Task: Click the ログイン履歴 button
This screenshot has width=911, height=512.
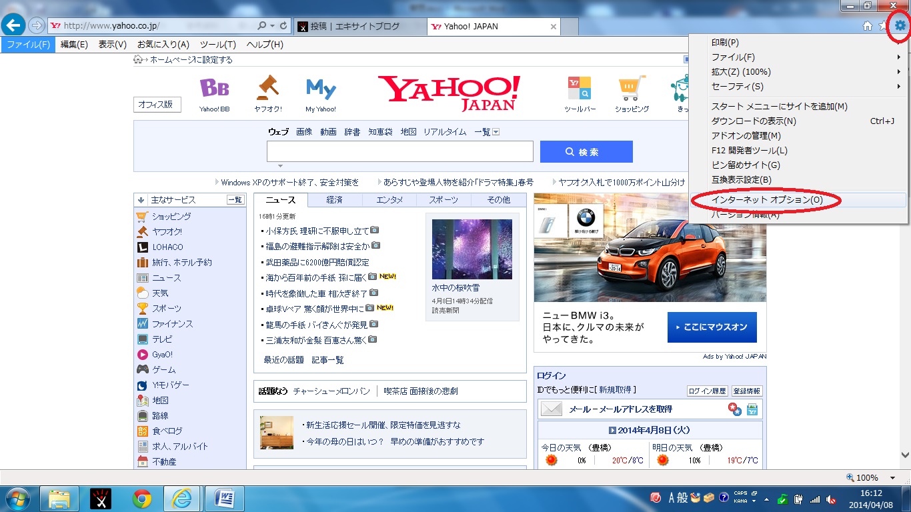Action: pyautogui.click(x=708, y=391)
